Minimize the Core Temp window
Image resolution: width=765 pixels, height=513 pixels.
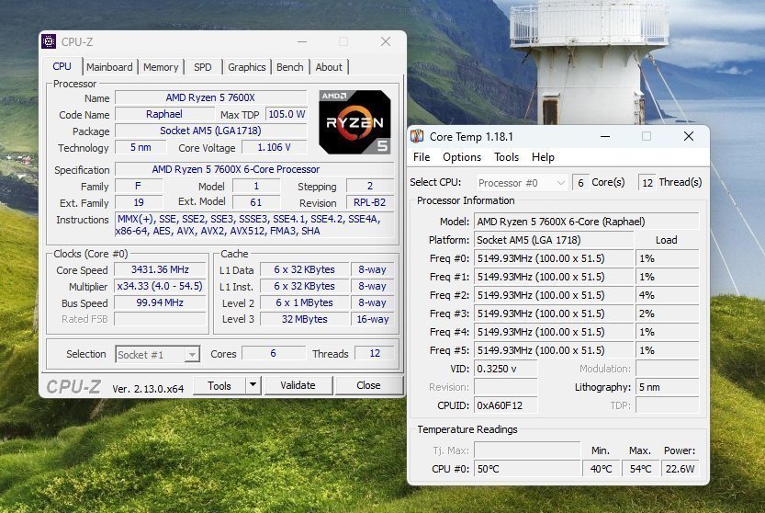click(605, 136)
